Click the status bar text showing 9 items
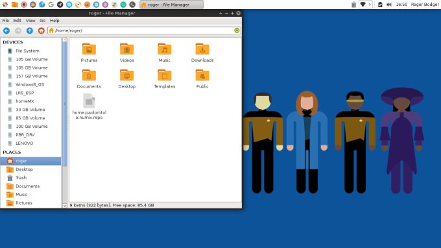The image size is (441, 248). pyautogui.click(x=112, y=205)
